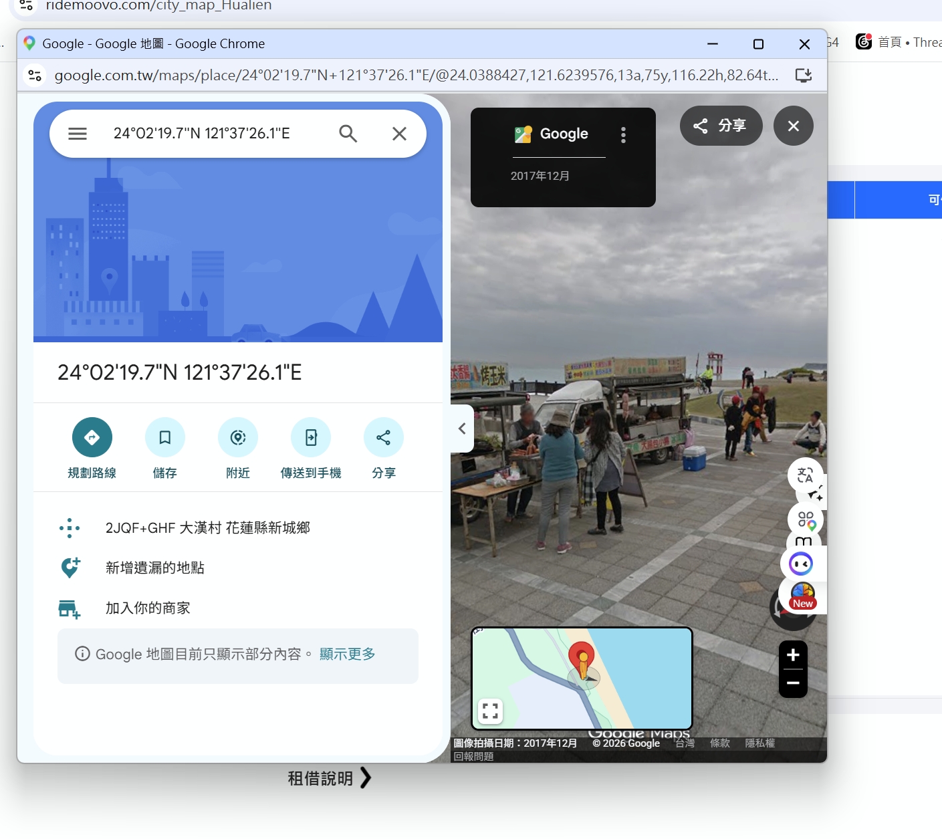The width and height of the screenshot is (942, 839).
Task: Click the 規劃路線 directions icon
Action: coord(92,437)
